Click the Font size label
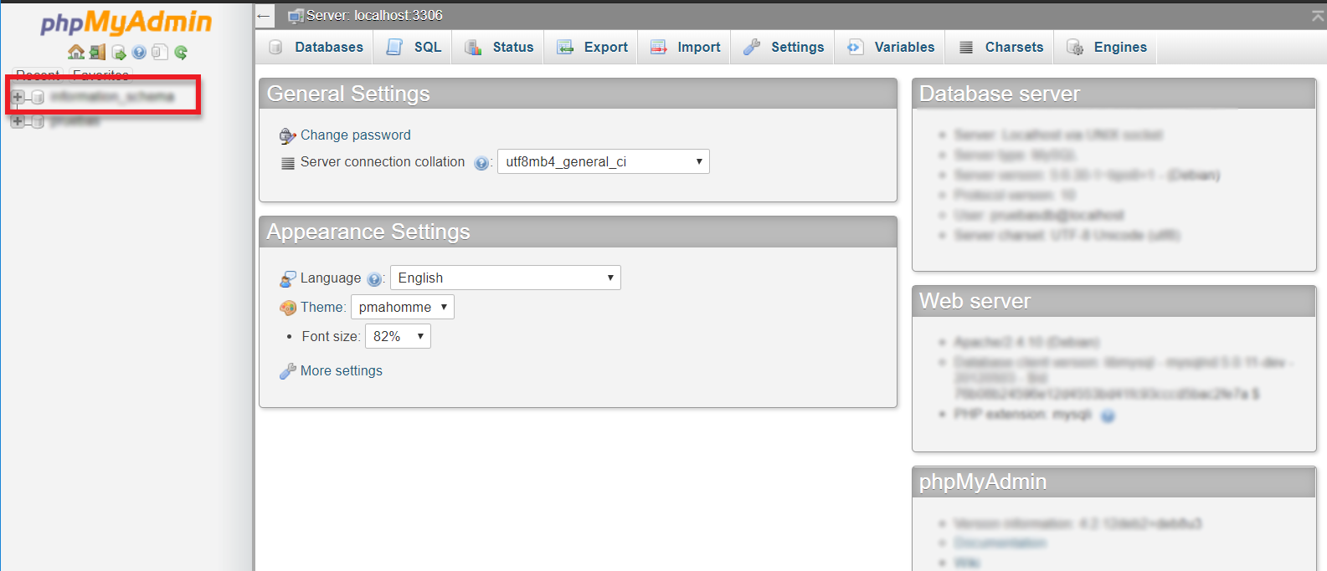Image resolution: width=1327 pixels, height=571 pixels. [x=331, y=337]
